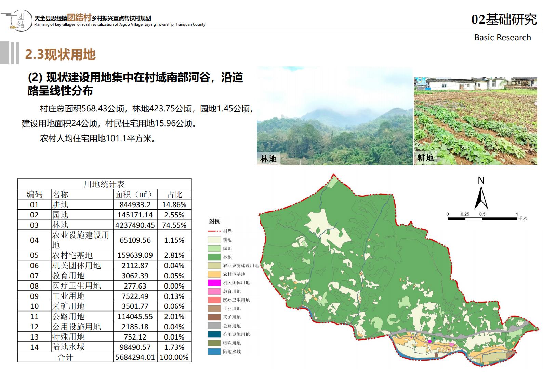The height and width of the screenshot is (384, 543).
Task: Click the 100.00% total percentage cell
Action: coord(174,357)
